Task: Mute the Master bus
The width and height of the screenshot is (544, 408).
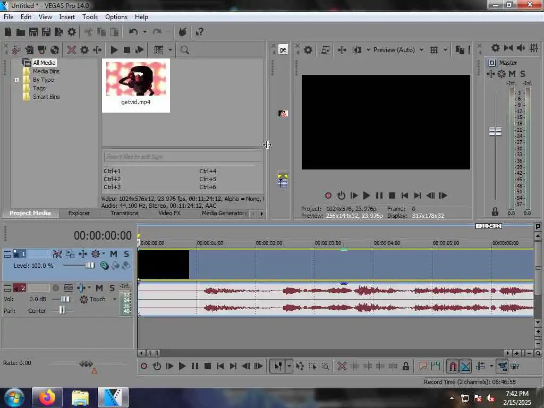Action: (x=512, y=74)
